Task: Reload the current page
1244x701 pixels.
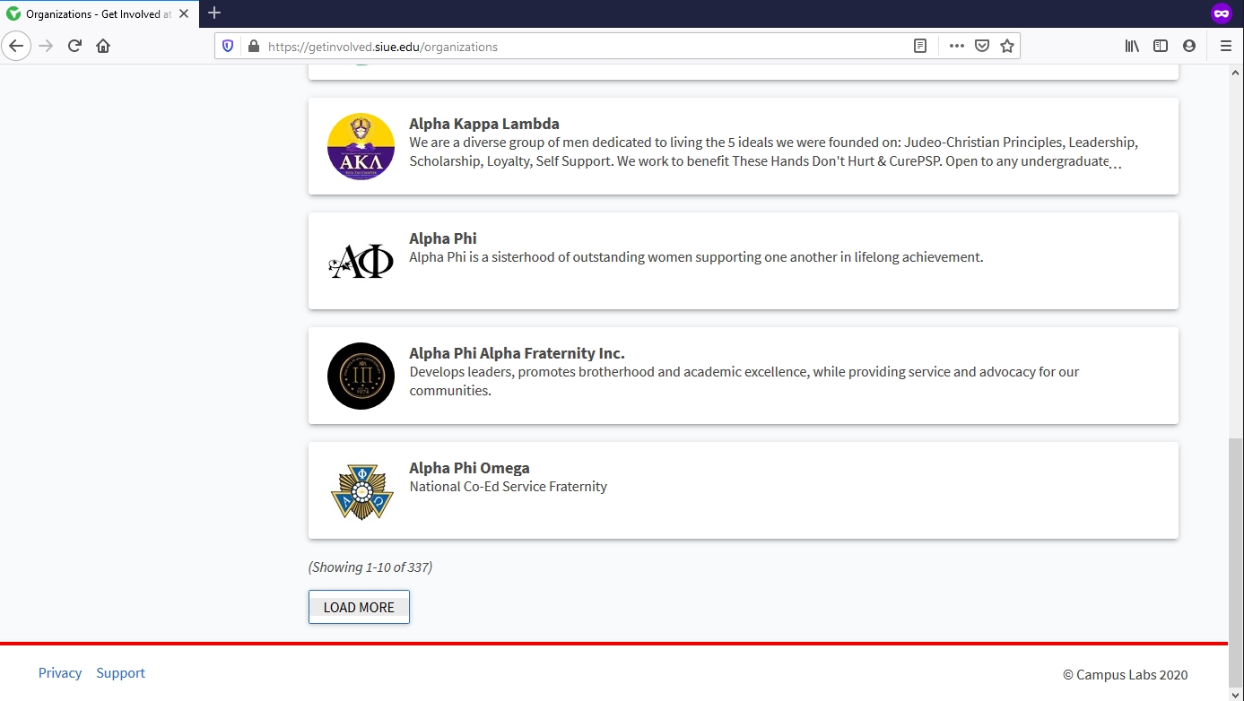Action: [75, 46]
